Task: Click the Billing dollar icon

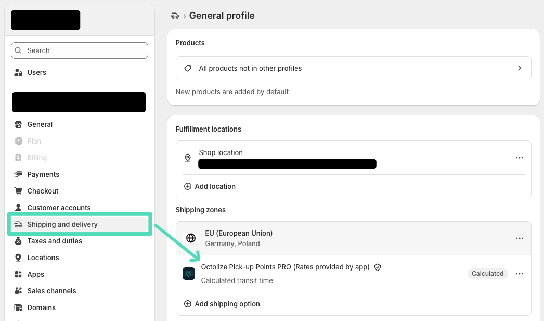Action: coord(18,158)
